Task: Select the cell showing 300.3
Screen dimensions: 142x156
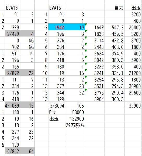Action: click(x=115, y=99)
